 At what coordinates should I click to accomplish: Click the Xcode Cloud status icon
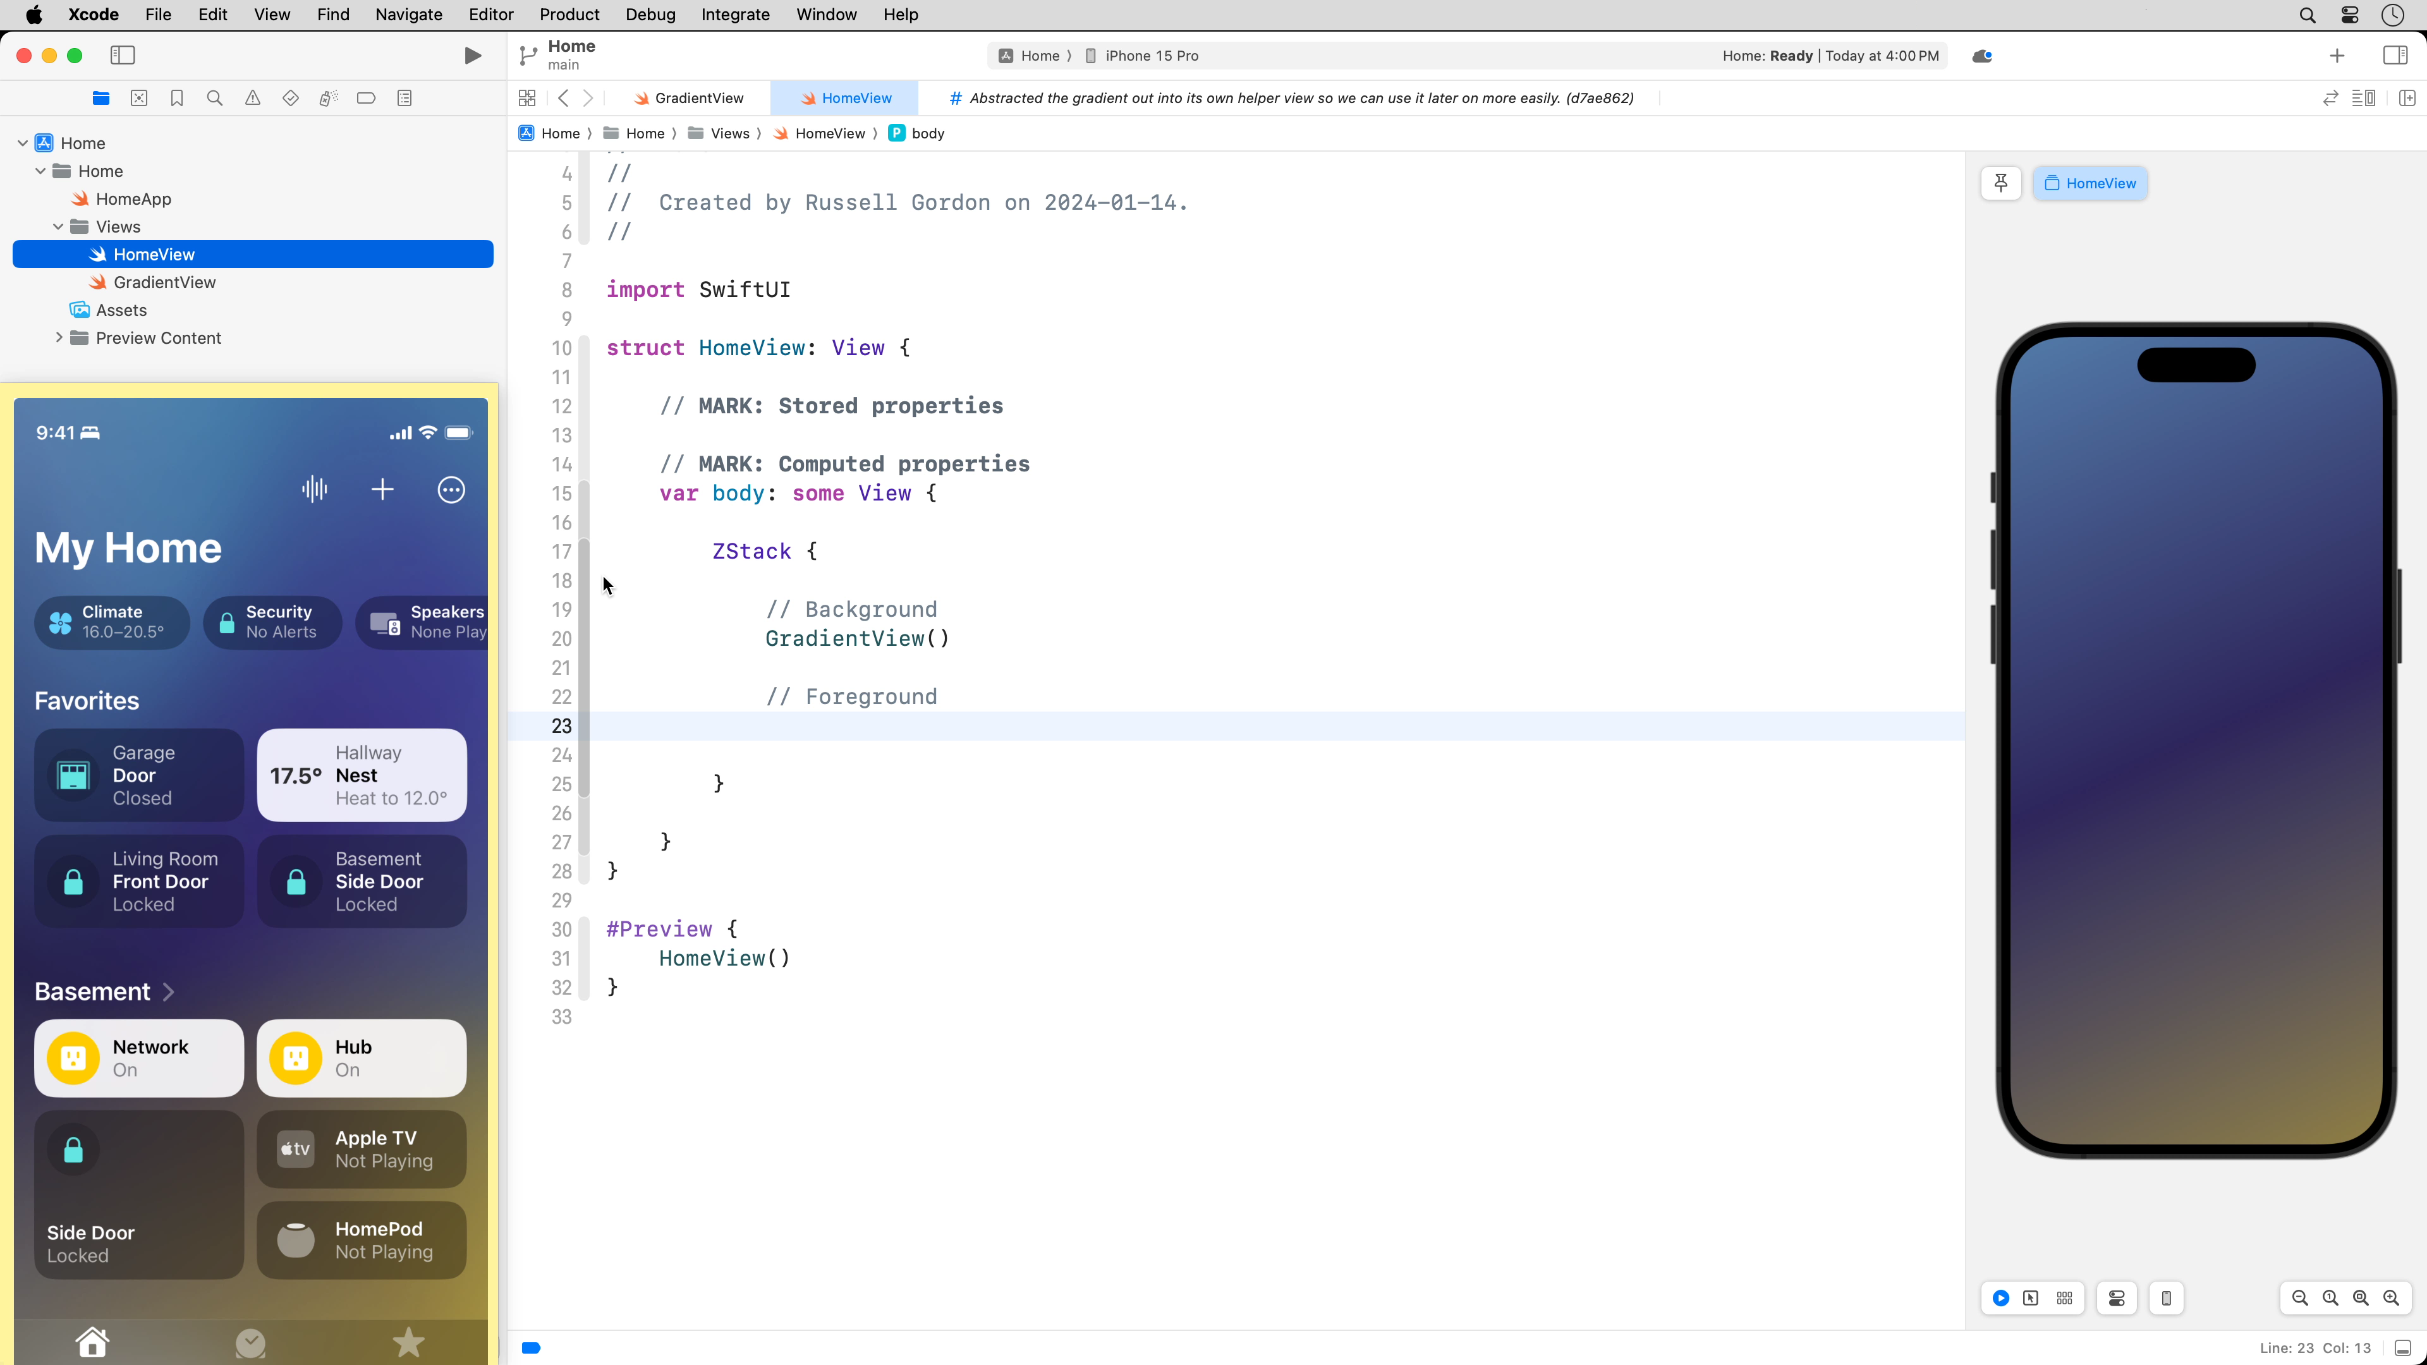[1982, 56]
